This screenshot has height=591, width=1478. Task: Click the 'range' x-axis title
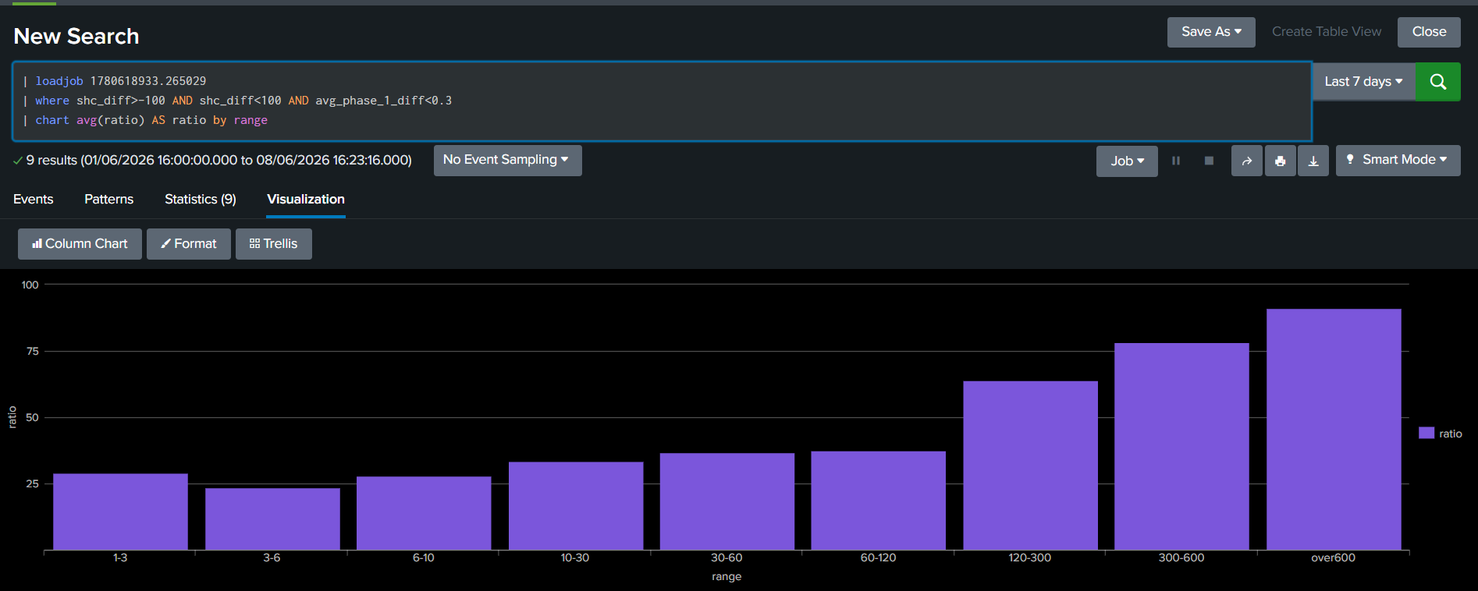(x=727, y=577)
